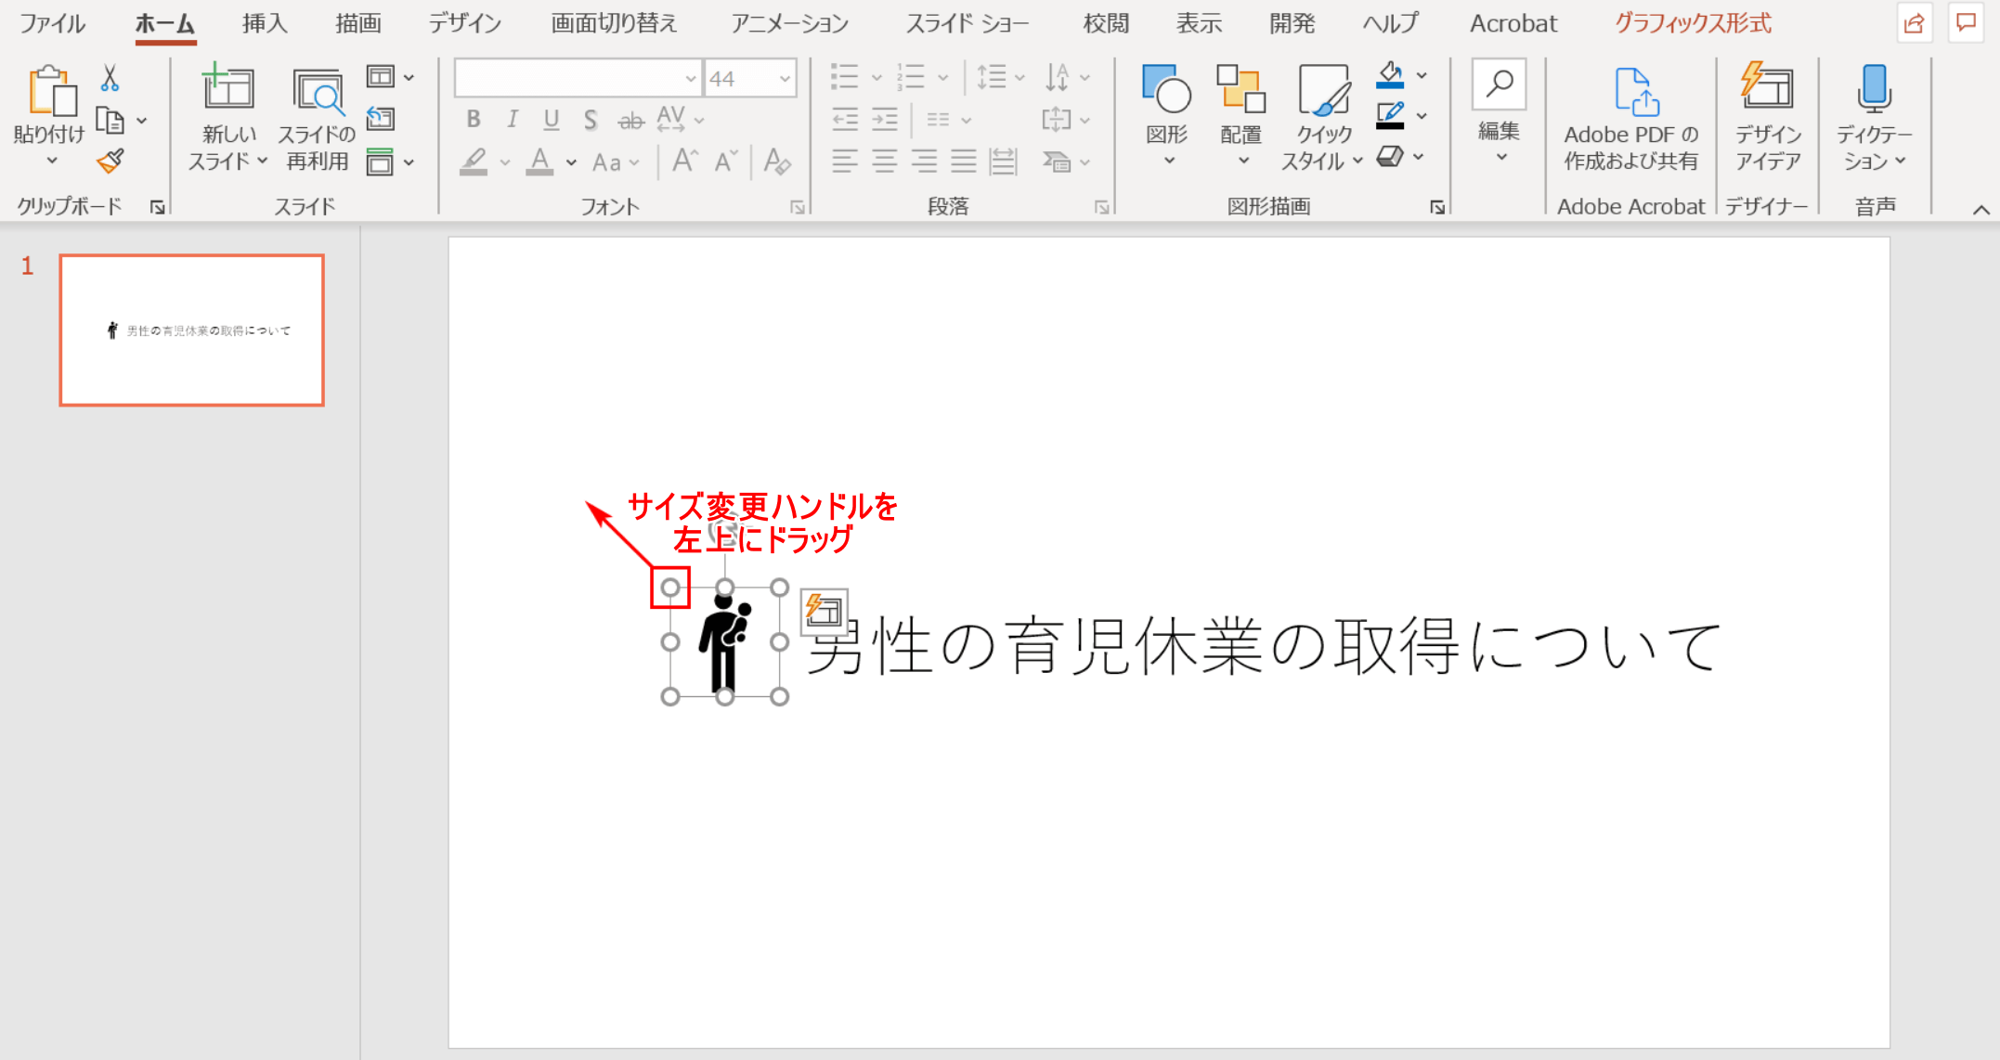Click the share icon at top right

click(1915, 24)
